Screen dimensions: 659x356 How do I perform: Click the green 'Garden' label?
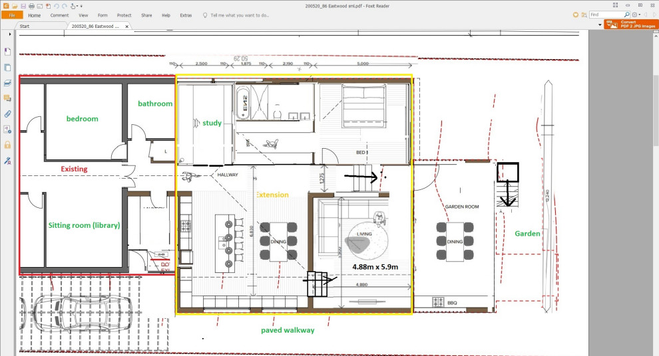pyautogui.click(x=527, y=234)
